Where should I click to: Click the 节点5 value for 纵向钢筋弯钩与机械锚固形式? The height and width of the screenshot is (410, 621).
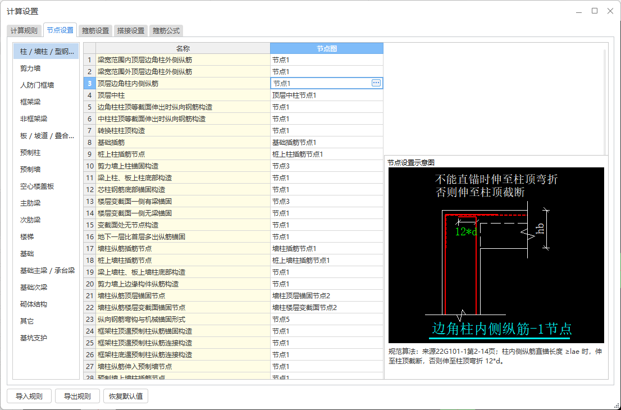[x=327, y=319]
